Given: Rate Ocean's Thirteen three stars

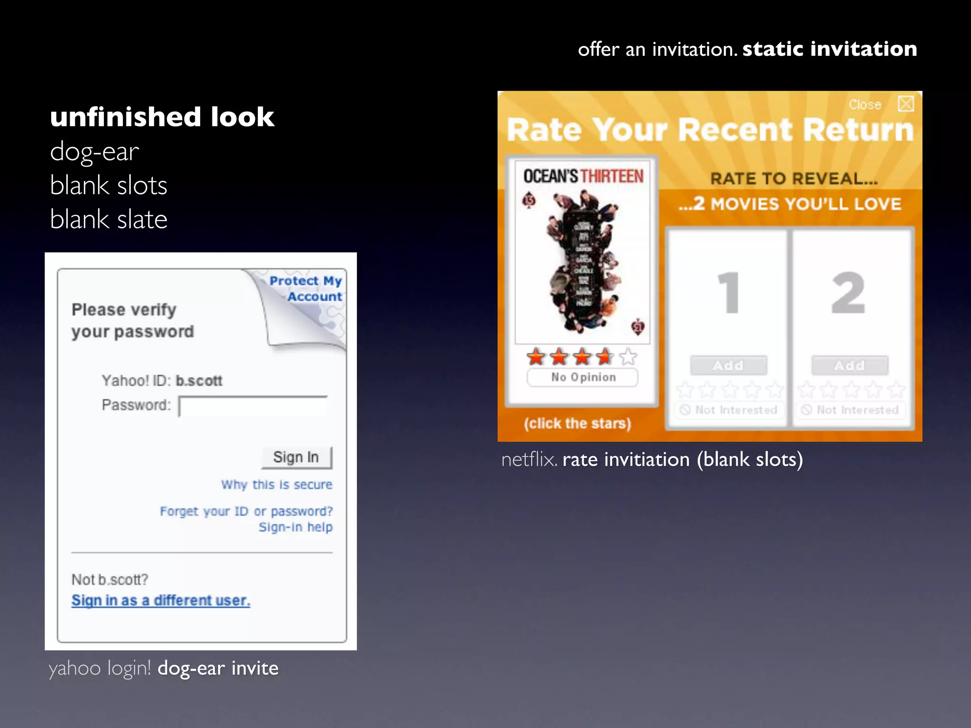Looking at the screenshot, I should tap(582, 357).
